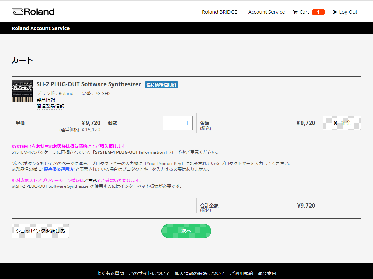373x279 pixels.
Task: Click the Log Out link
Action: pyautogui.click(x=345, y=12)
